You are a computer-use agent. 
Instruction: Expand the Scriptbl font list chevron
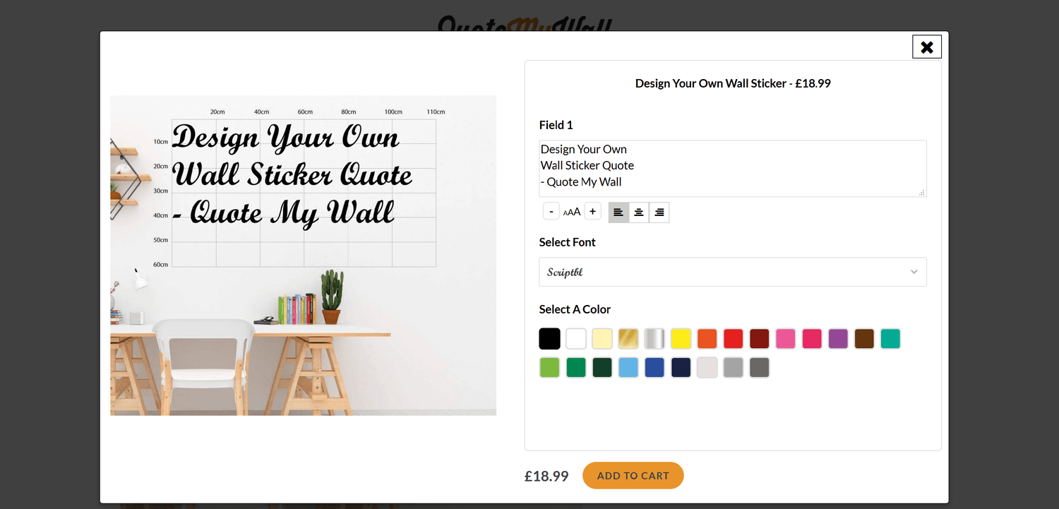coord(913,272)
